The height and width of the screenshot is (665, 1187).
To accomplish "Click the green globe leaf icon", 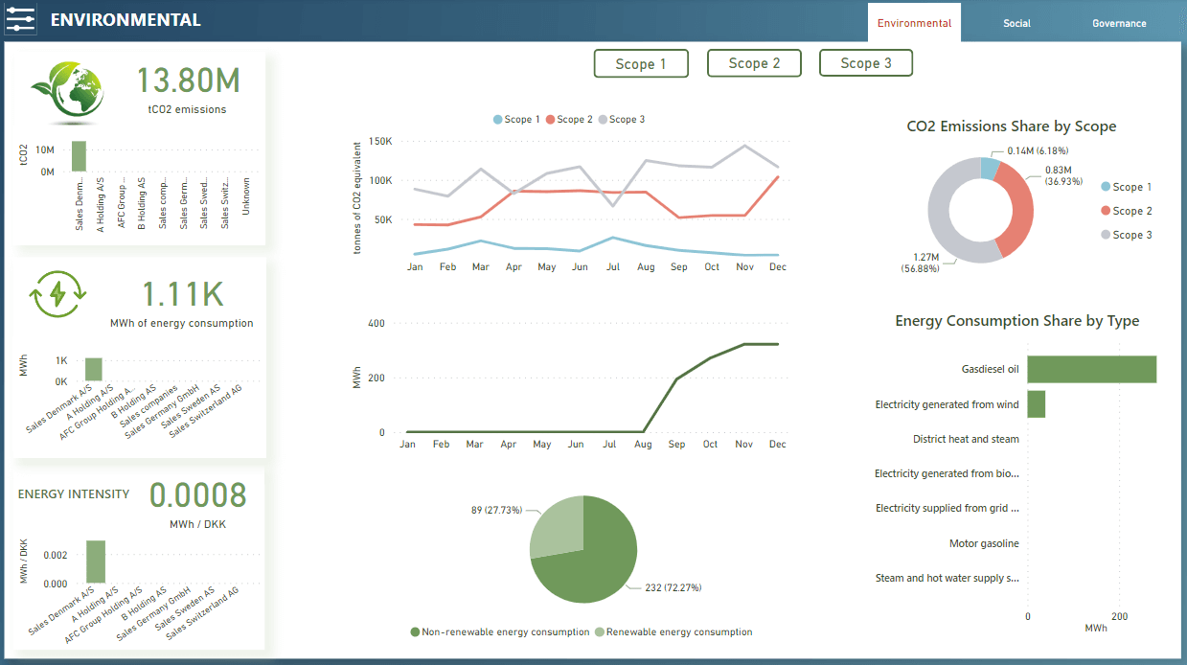I will pos(67,91).
